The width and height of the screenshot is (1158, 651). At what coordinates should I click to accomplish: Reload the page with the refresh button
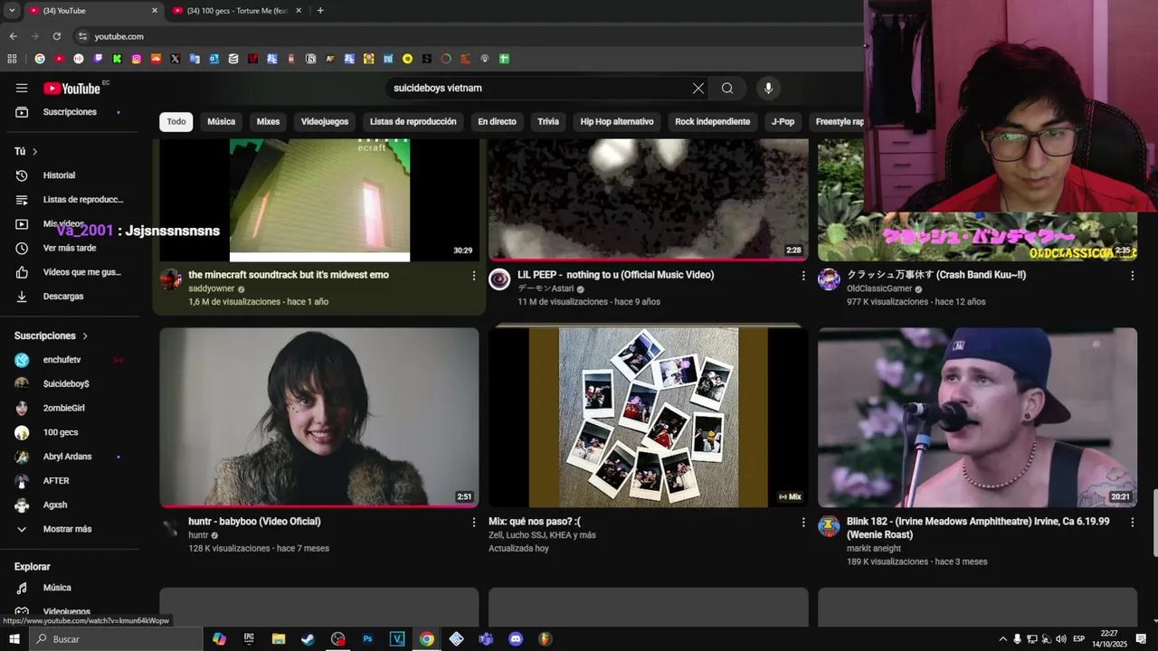pos(56,36)
